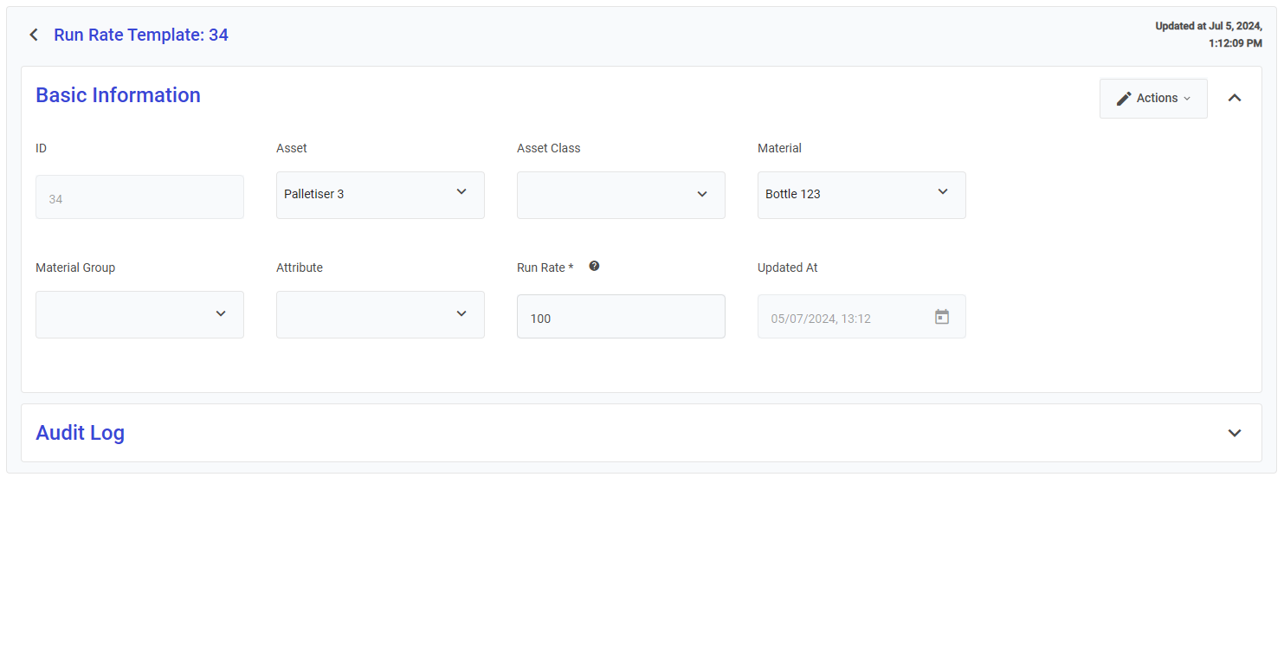Viewport: 1284px width, 651px height.
Task: Expand the Audit Log section chevron
Action: [1235, 433]
